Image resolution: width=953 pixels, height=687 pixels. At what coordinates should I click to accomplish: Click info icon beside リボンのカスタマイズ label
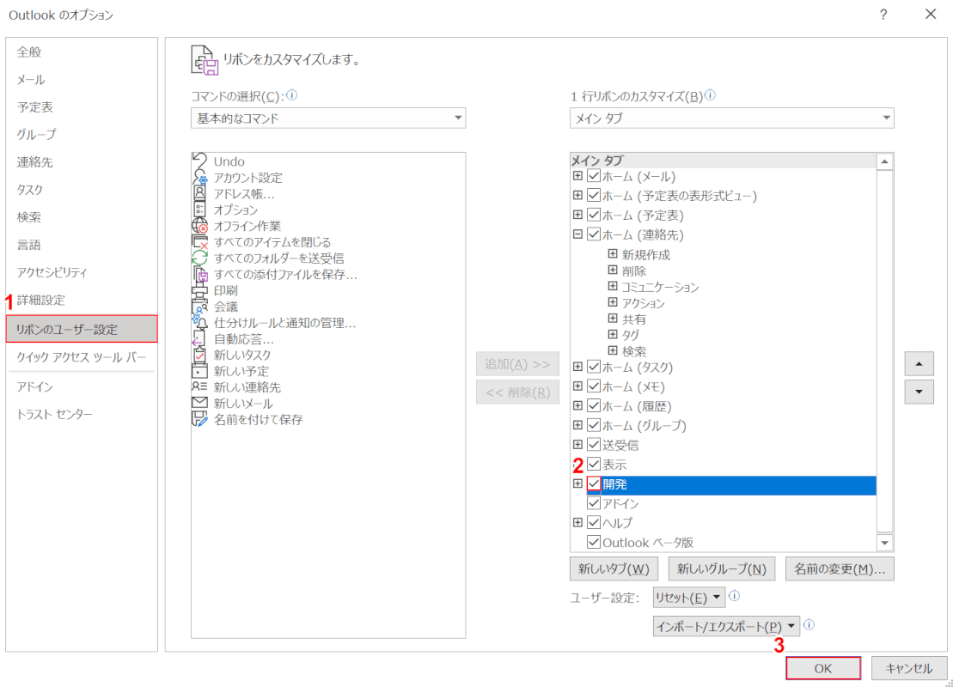(710, 95)
